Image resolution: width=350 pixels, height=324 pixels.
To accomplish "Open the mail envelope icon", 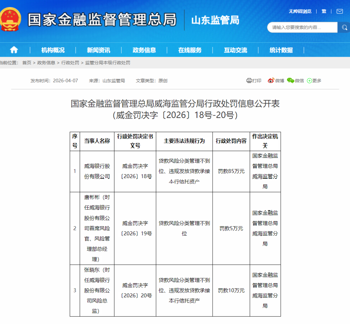I will pos(340,11).
